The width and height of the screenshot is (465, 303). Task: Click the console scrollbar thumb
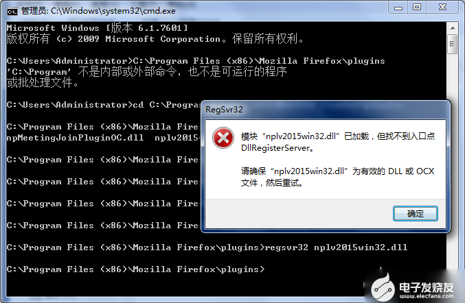click(x=453, y=44)
